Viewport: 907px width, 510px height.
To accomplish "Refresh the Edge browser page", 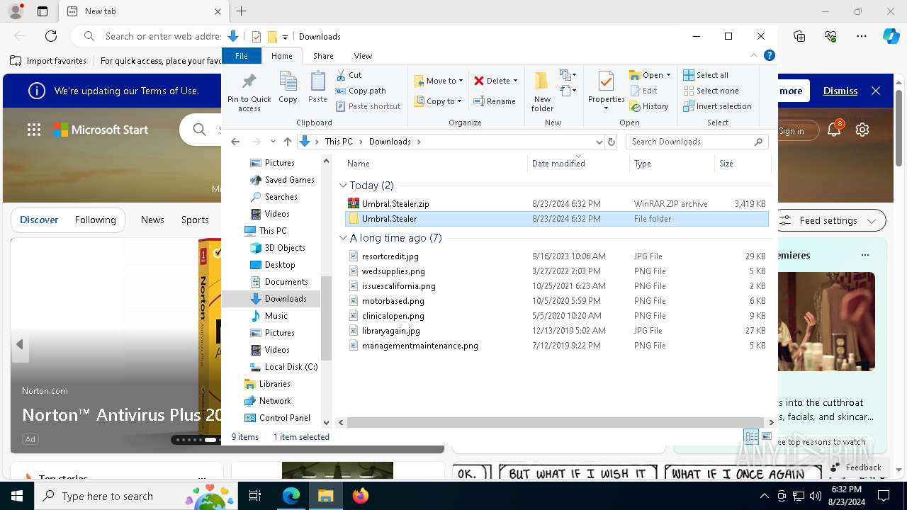I will point(51,36).
